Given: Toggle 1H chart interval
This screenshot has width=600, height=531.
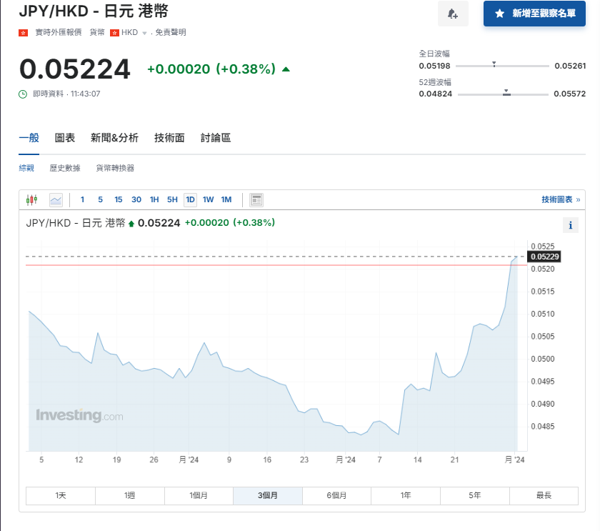Looking at the screenshot, I should coord(154,199).
